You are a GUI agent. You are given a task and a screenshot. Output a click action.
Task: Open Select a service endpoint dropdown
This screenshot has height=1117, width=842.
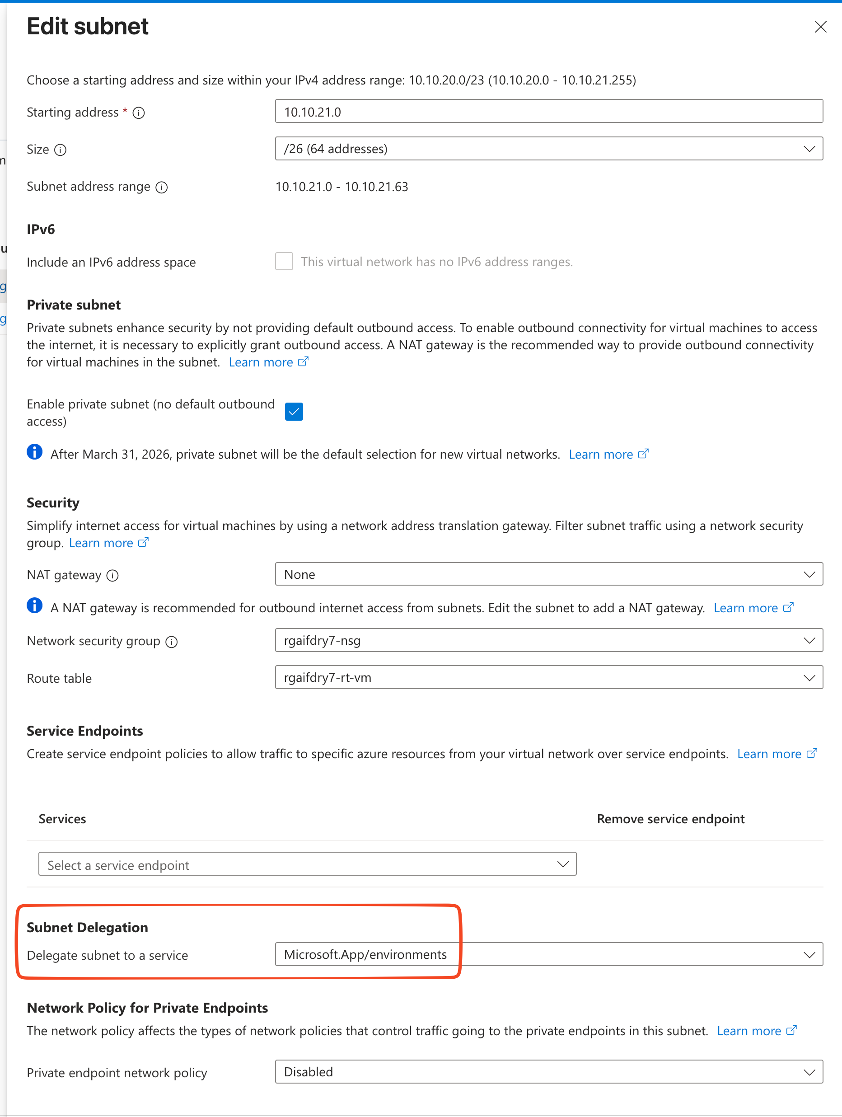pos(307,864)
